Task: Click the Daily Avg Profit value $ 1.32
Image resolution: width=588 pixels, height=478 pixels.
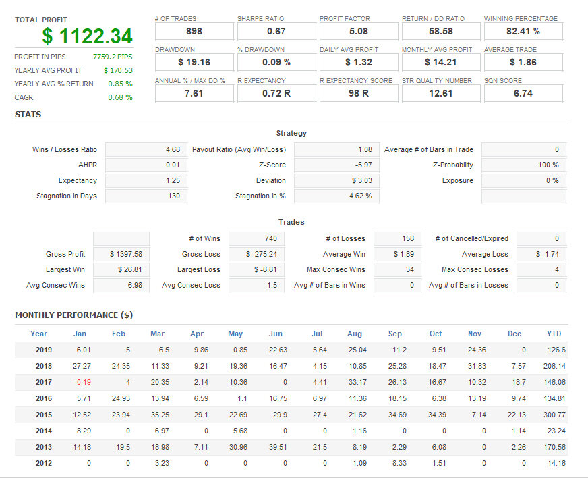Action: 359,62
